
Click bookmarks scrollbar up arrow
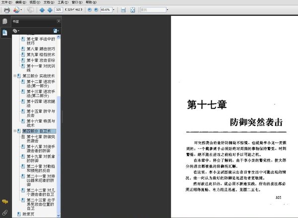[59, 37]
